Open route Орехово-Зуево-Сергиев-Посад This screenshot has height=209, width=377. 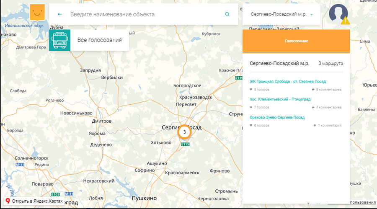(277, 118)
